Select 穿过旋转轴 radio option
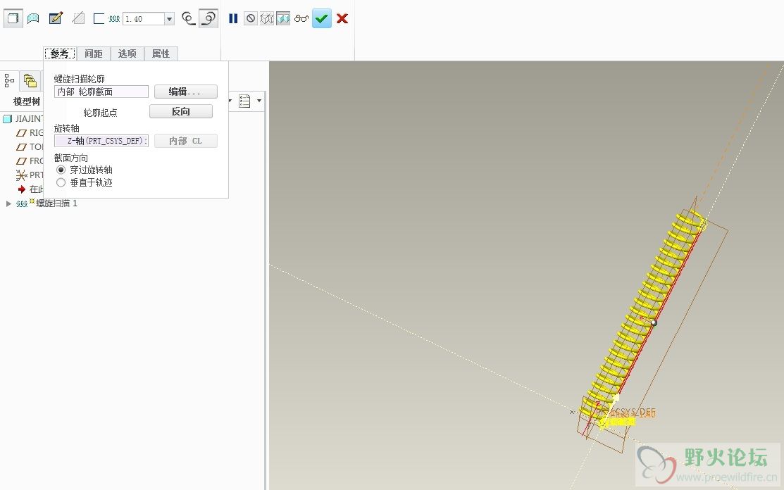 [61, 170]
